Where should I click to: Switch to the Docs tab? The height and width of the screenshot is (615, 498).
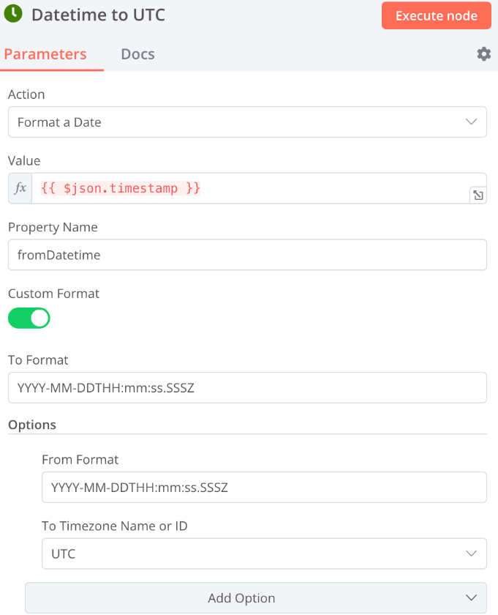pyautogui.click(x=137, y=54)
